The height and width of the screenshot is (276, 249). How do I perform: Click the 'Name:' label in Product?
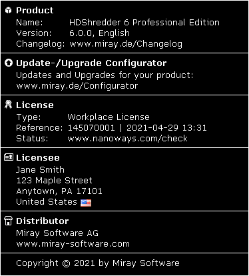29,23
